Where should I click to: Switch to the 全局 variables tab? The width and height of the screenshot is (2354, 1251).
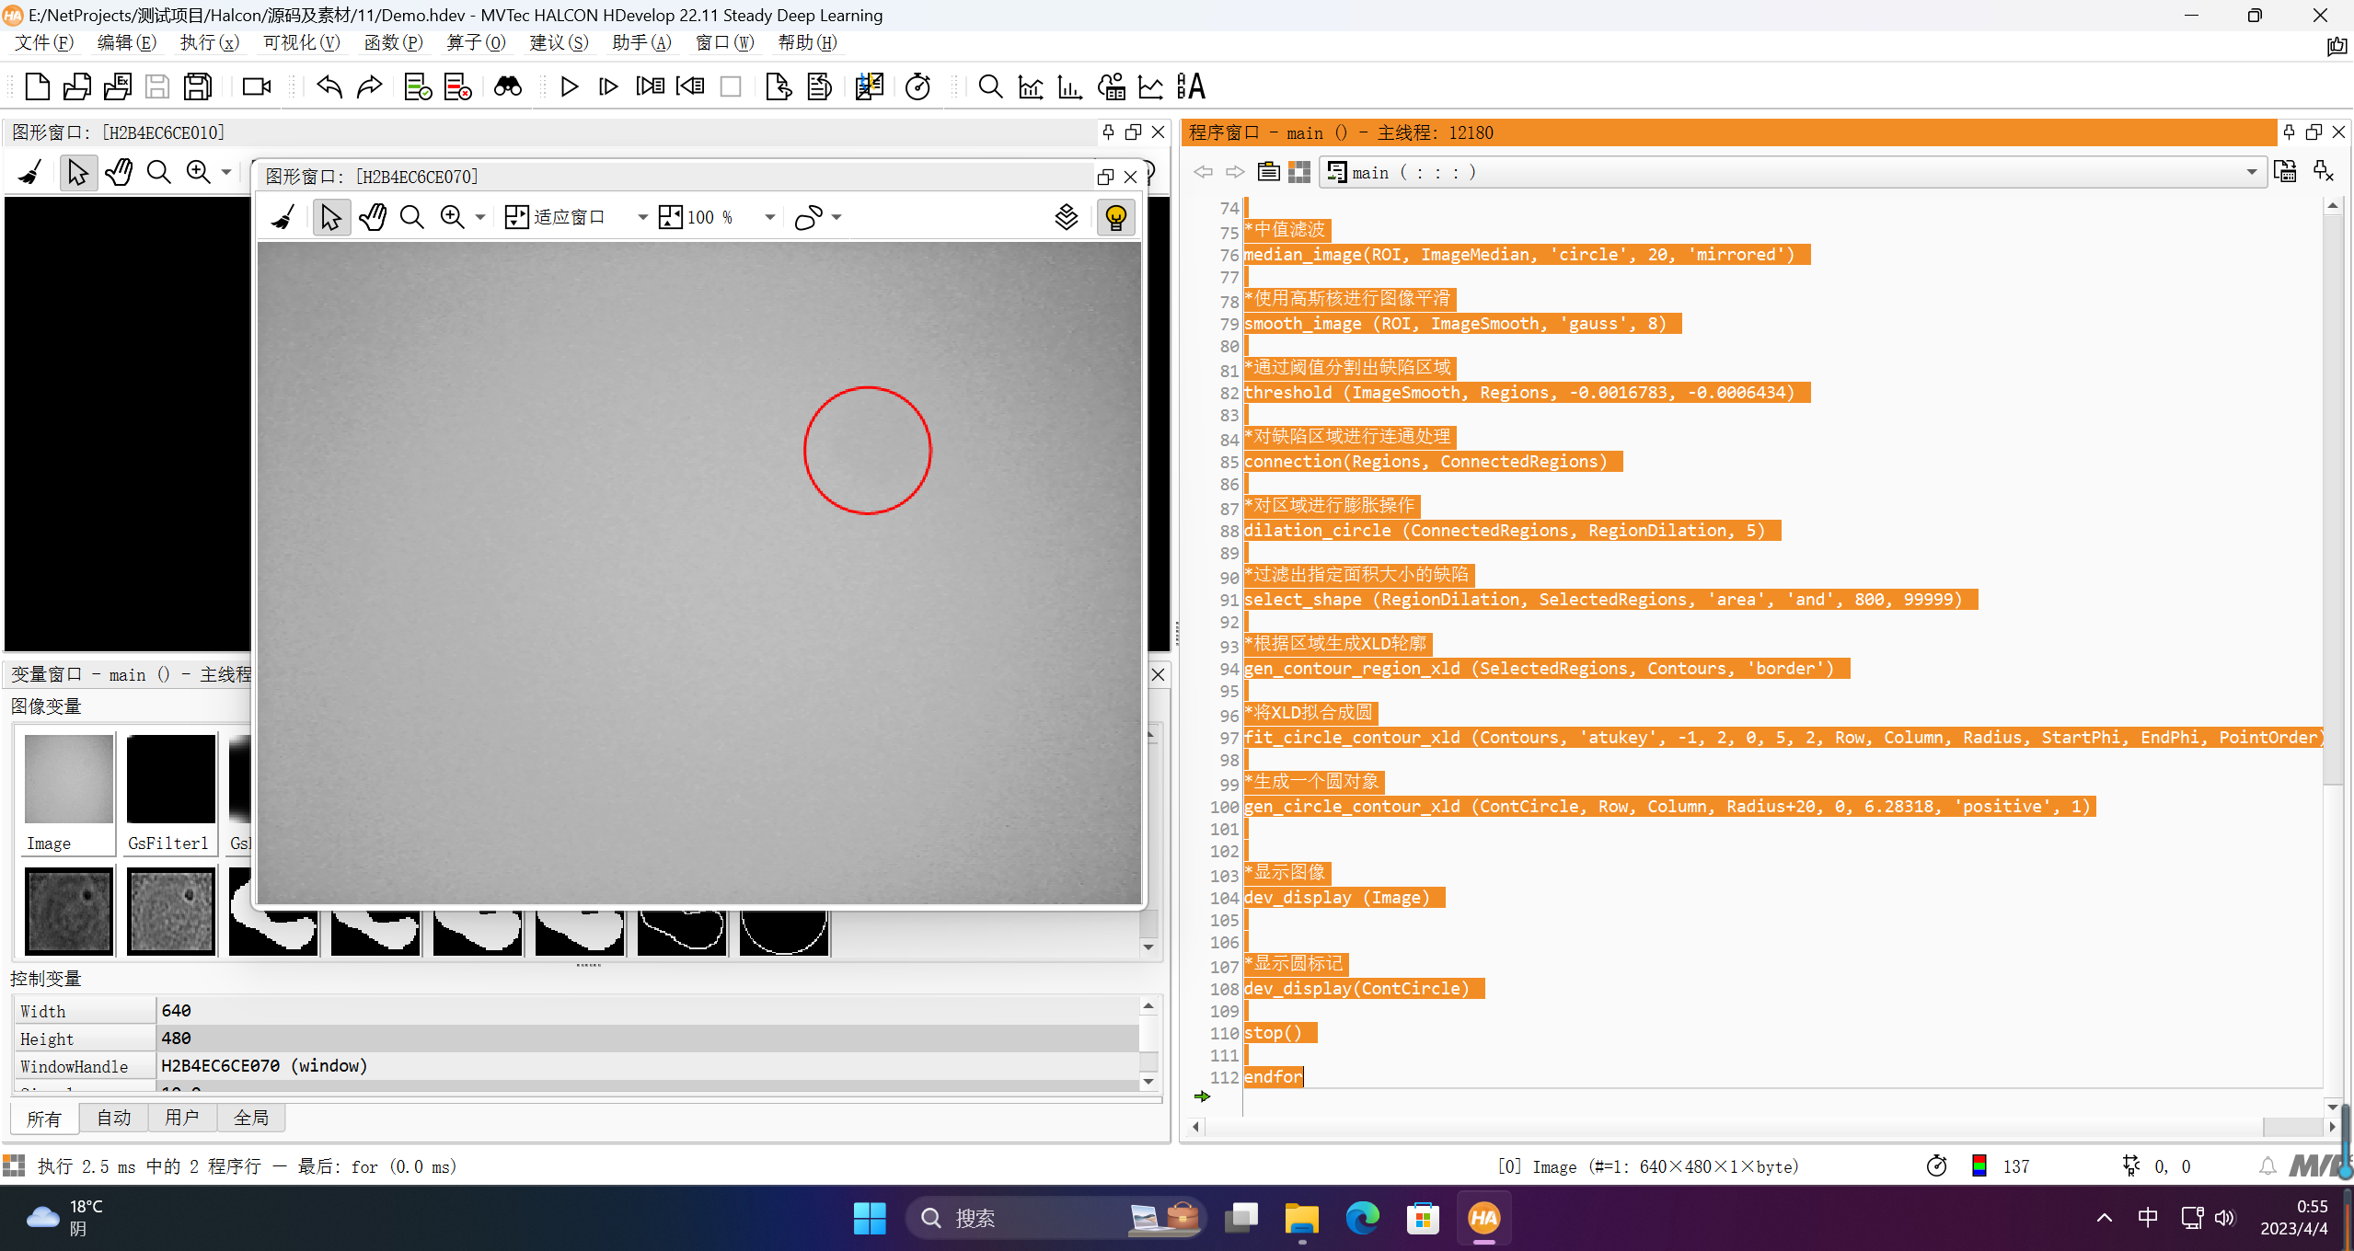point(250,1118)
